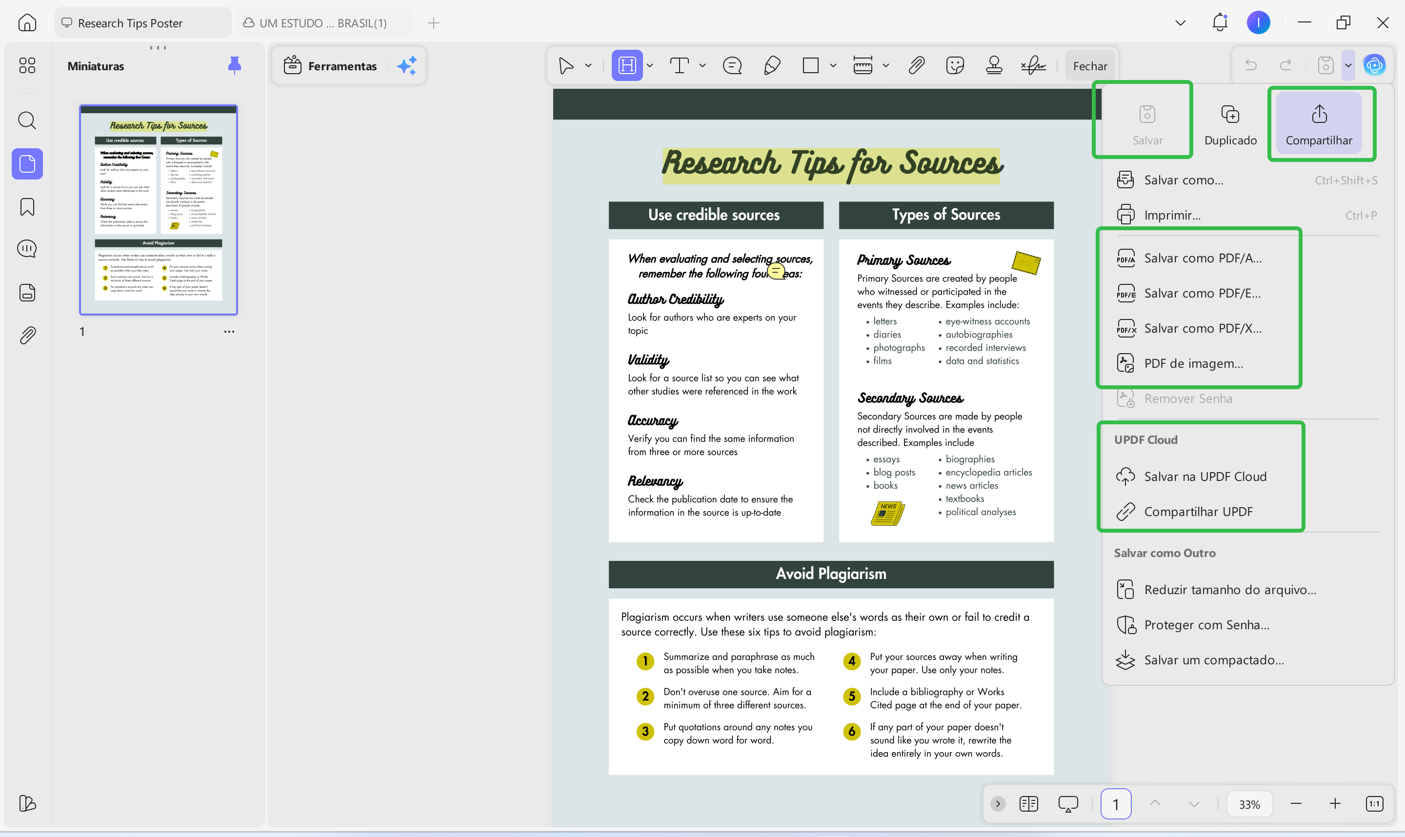Choose Salvar como... menu item
This screenshot has height=837, width=1405.
click(x=1246, y=180)
